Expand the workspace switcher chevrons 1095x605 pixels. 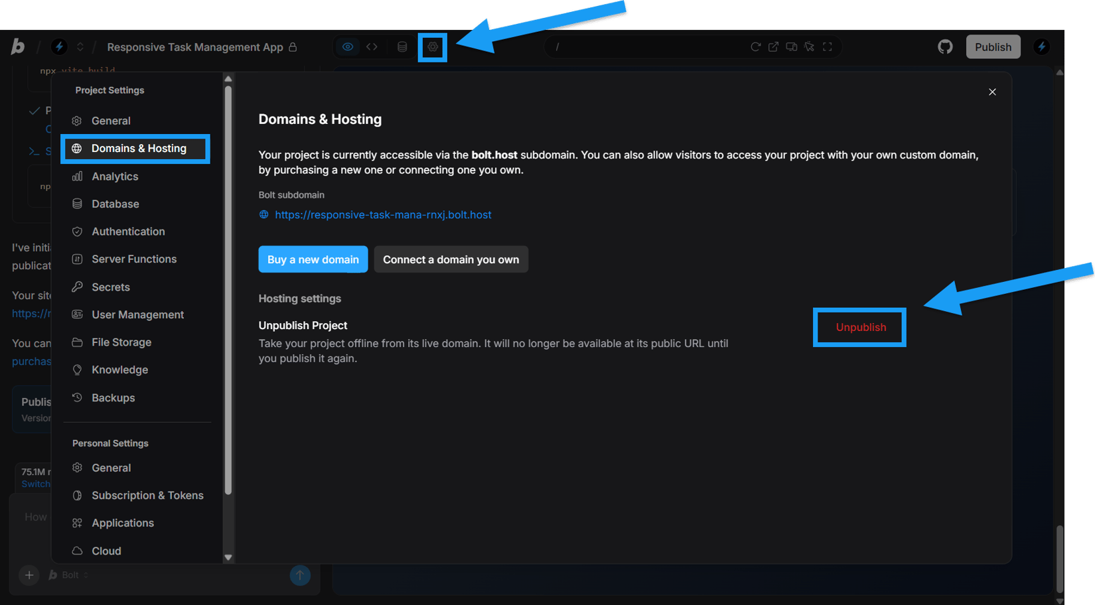pos(80,47)
